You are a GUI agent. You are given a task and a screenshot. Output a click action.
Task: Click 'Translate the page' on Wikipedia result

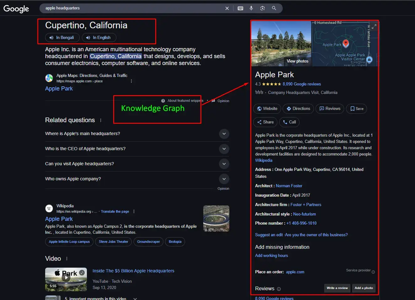point(115,211)
